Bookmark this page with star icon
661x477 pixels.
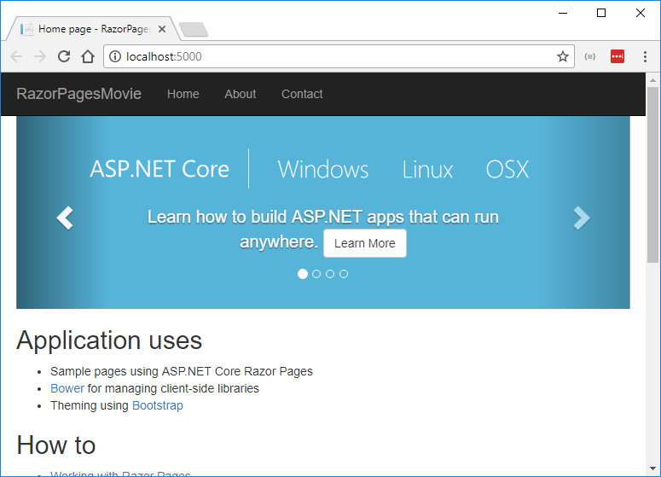pos(563,56)
